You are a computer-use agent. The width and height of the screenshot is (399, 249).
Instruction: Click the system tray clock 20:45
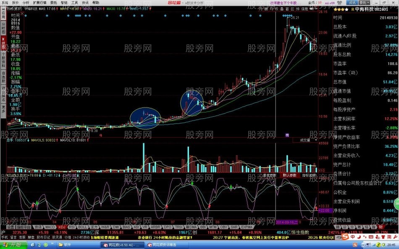[x=391, y=245]
